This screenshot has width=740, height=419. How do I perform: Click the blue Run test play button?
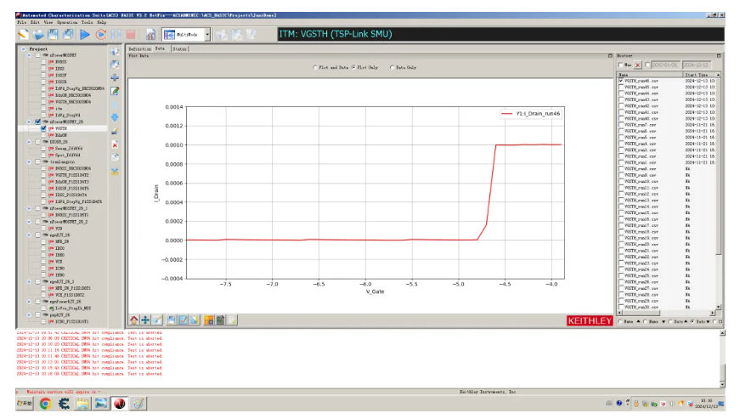point(85,34)
